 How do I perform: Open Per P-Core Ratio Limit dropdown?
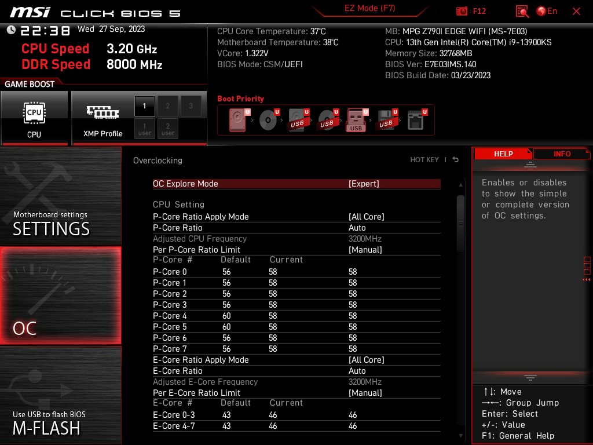tap(365, 250)
